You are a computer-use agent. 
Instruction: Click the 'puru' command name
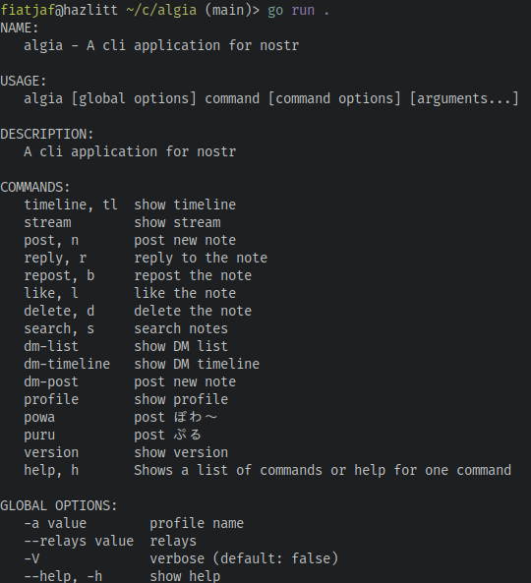pos(39,435)
